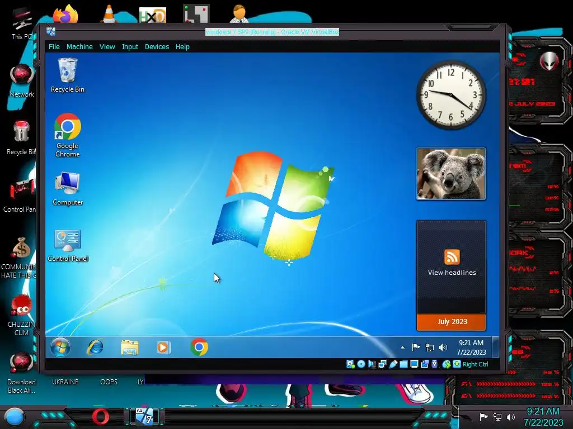Open the Devices menu
The height and width of the screenshot is (429, 573).
(x=157, y=47)
